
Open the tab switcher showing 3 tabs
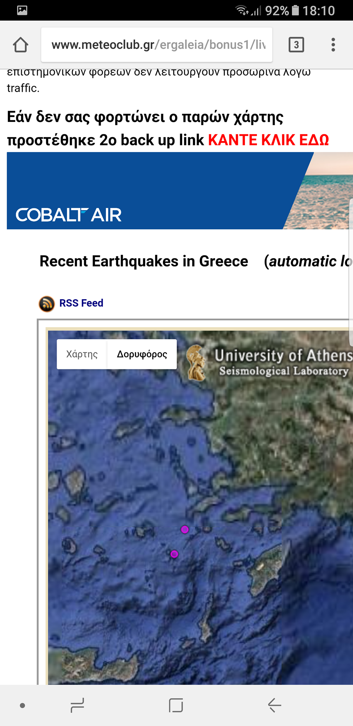click(x=296, y=45)
